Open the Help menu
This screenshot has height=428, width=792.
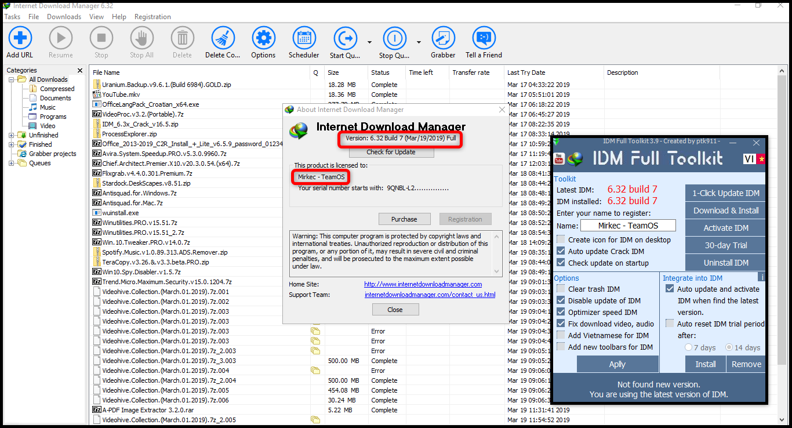pos(119,17)
